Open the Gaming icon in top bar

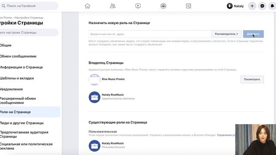[188, 6]
